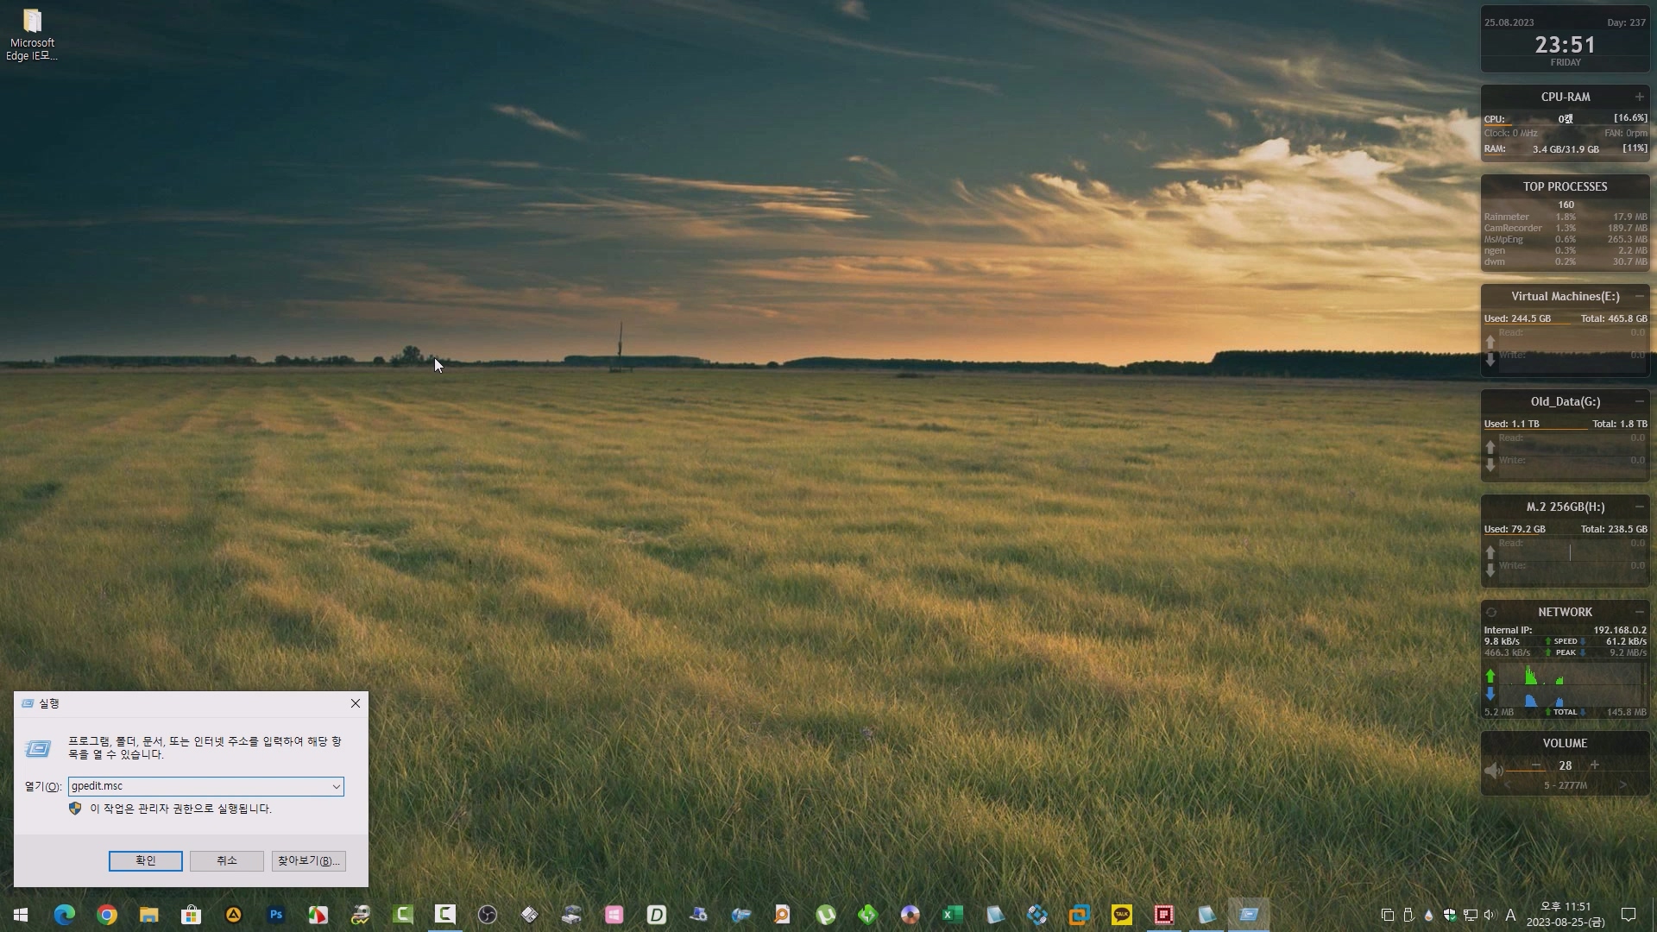Close the Run dialog

pyautogui.click(x=356, y=703)
